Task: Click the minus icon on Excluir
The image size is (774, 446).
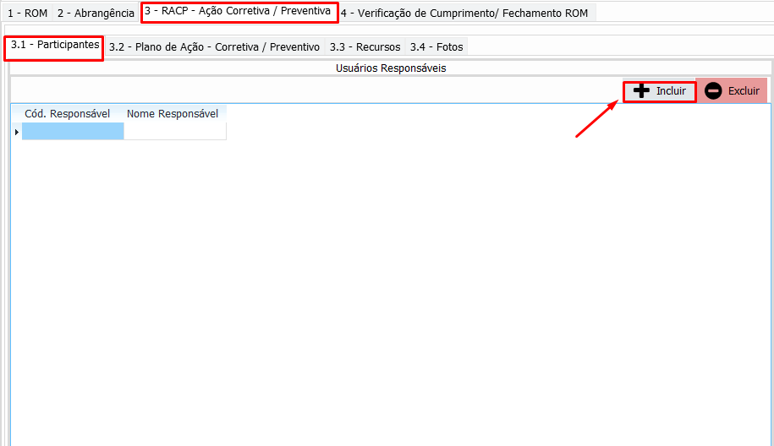Action: point(713,91)
